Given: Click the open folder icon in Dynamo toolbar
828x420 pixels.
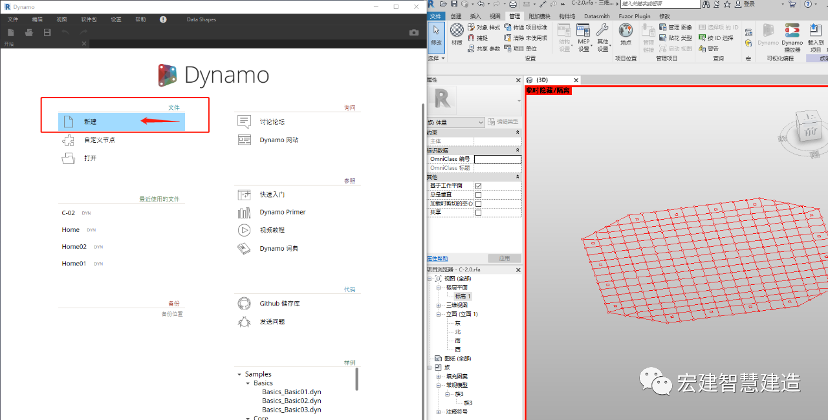Looking at the screenshot, I should click(x=29, y=32).
